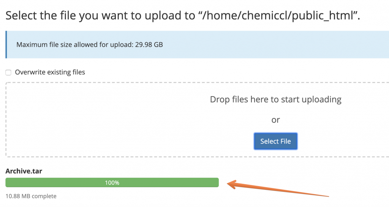Screen dimensions: 389x207
Task: Click the 29.98 GB size value
Action: 149,45
